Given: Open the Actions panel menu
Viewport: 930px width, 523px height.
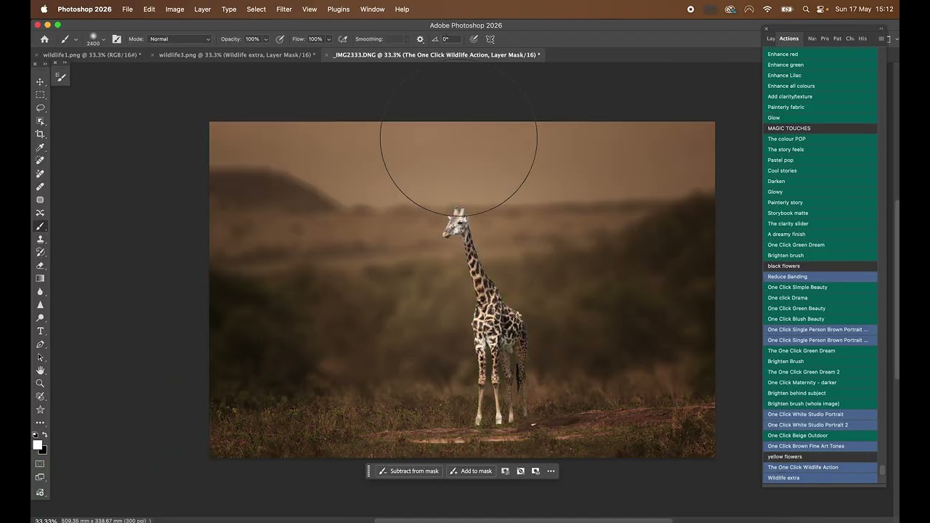Looking at the screenshot, I should [881, 38].
